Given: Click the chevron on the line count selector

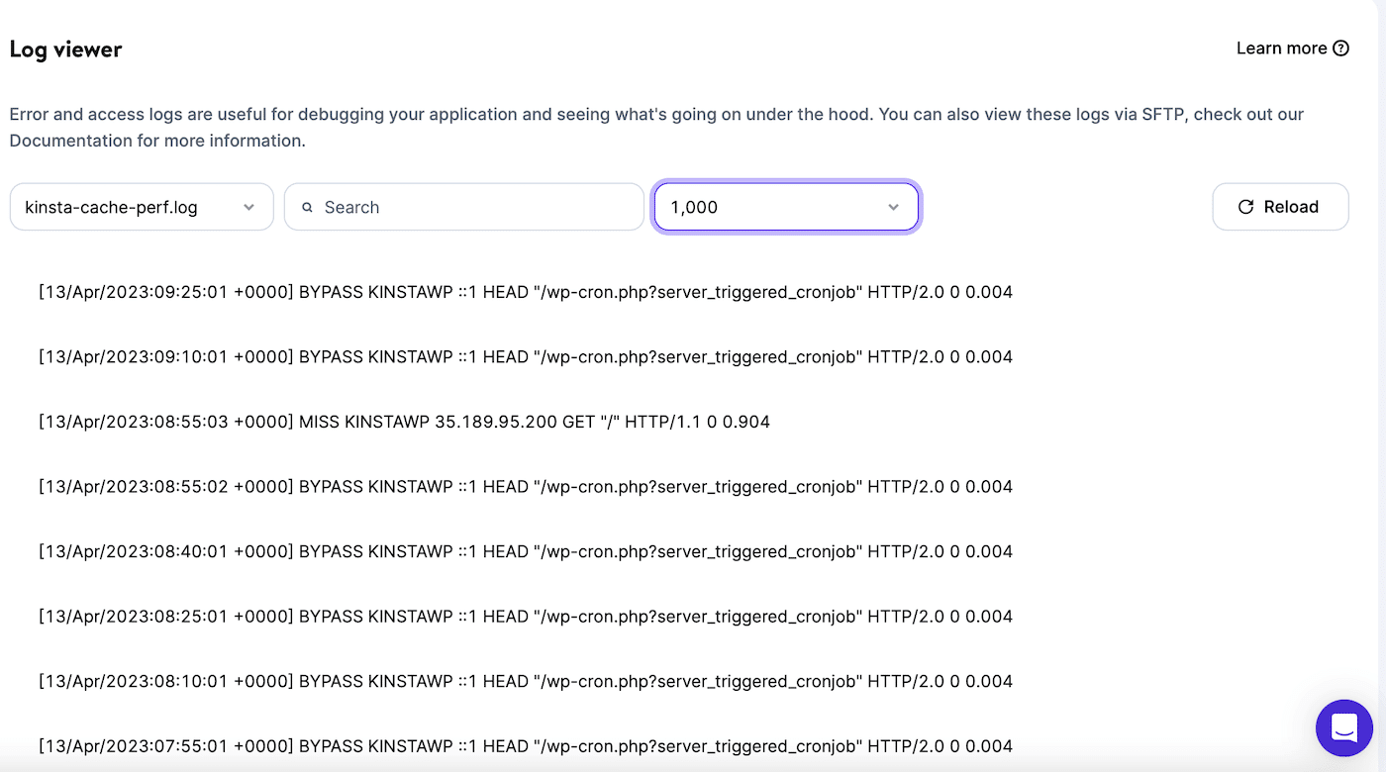Looking at the screenshot, I should pyautogui.click(x=894, y=207).
